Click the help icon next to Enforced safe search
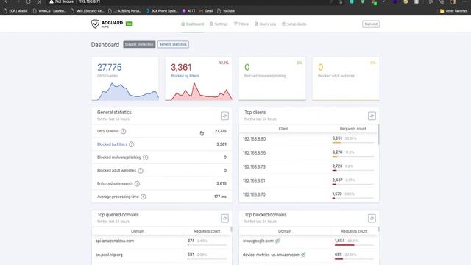Image resolution: width=471 pixels, height=265 pixels. 137,183
